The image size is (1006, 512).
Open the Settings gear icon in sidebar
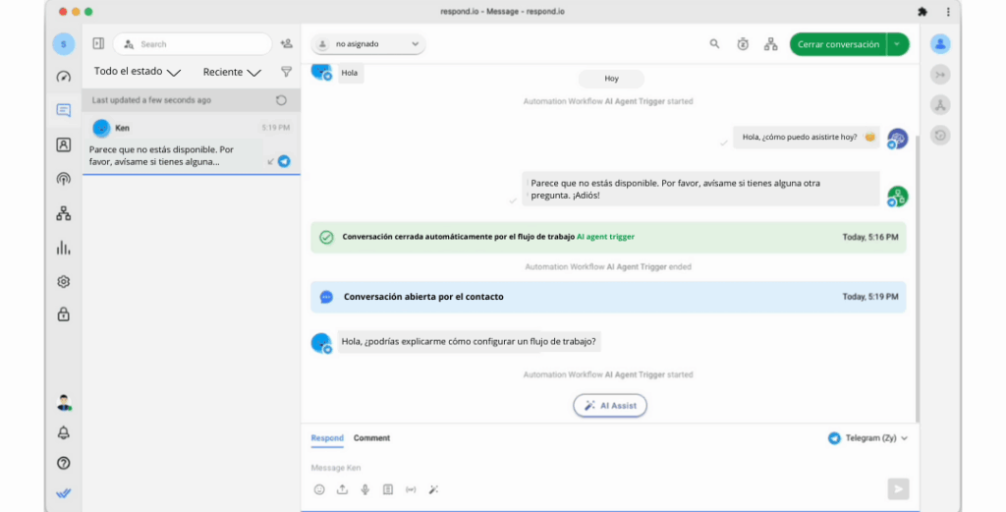(x=64, y=282)
